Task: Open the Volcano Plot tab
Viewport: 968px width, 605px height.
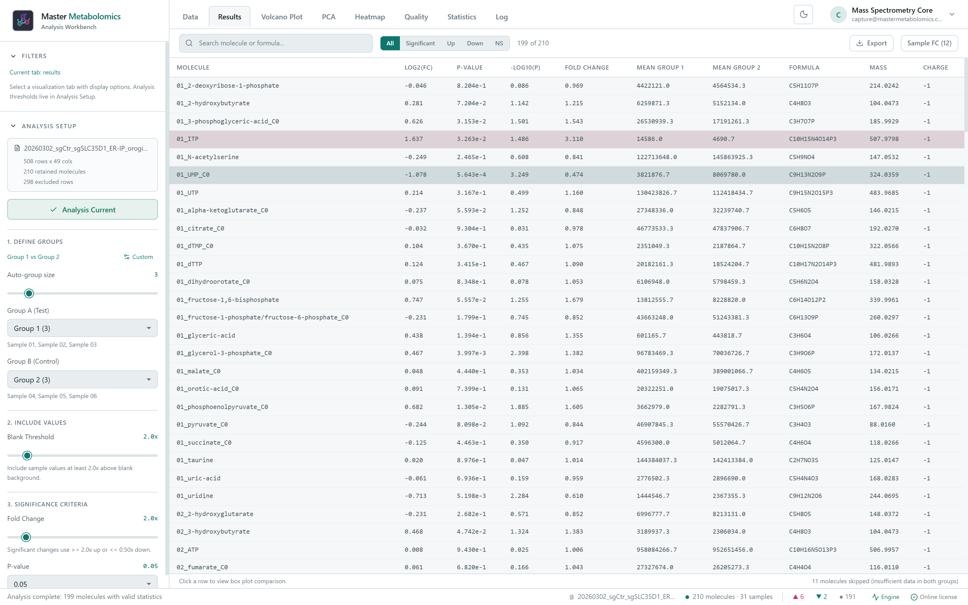Action: pyautogui.click(x=282, y=17)
